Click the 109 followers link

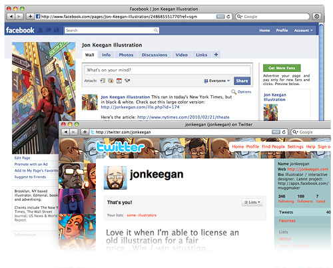(x=305, y=199)
